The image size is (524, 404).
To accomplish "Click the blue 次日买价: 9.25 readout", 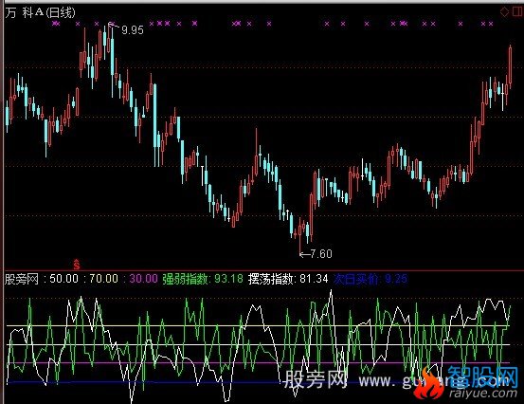I will 370,279.
